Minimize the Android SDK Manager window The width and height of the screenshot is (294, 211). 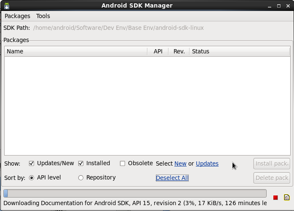coord(270,6)
